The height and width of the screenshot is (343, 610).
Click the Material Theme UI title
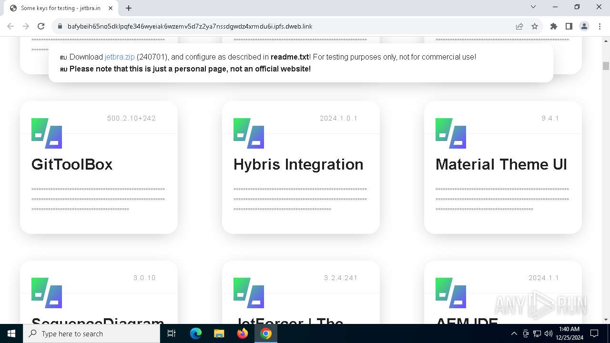point(501,164)
